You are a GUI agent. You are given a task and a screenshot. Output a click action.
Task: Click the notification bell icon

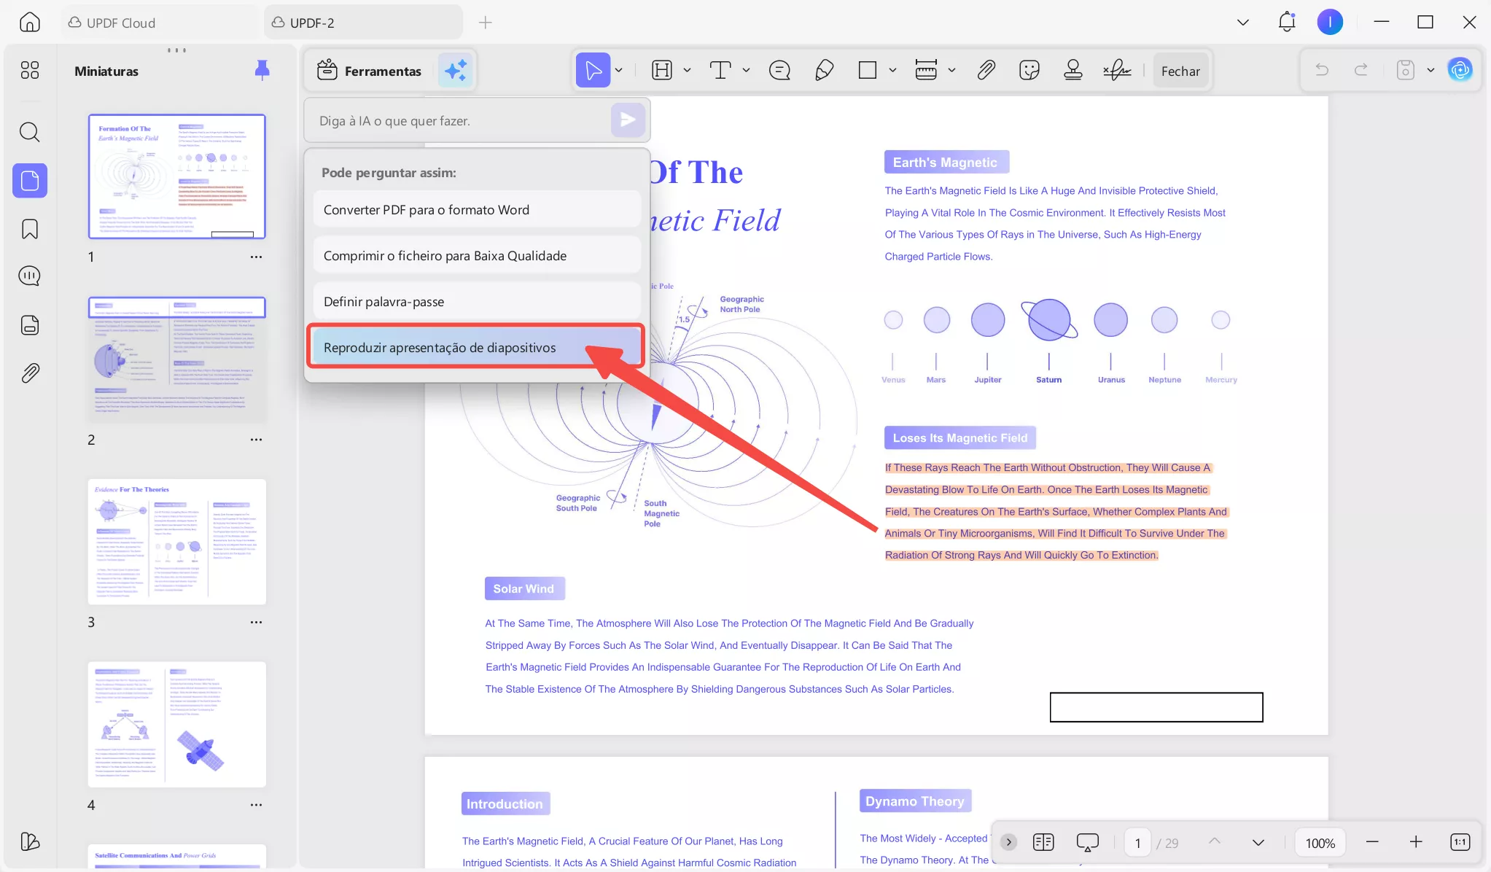tap(1286, 22)
